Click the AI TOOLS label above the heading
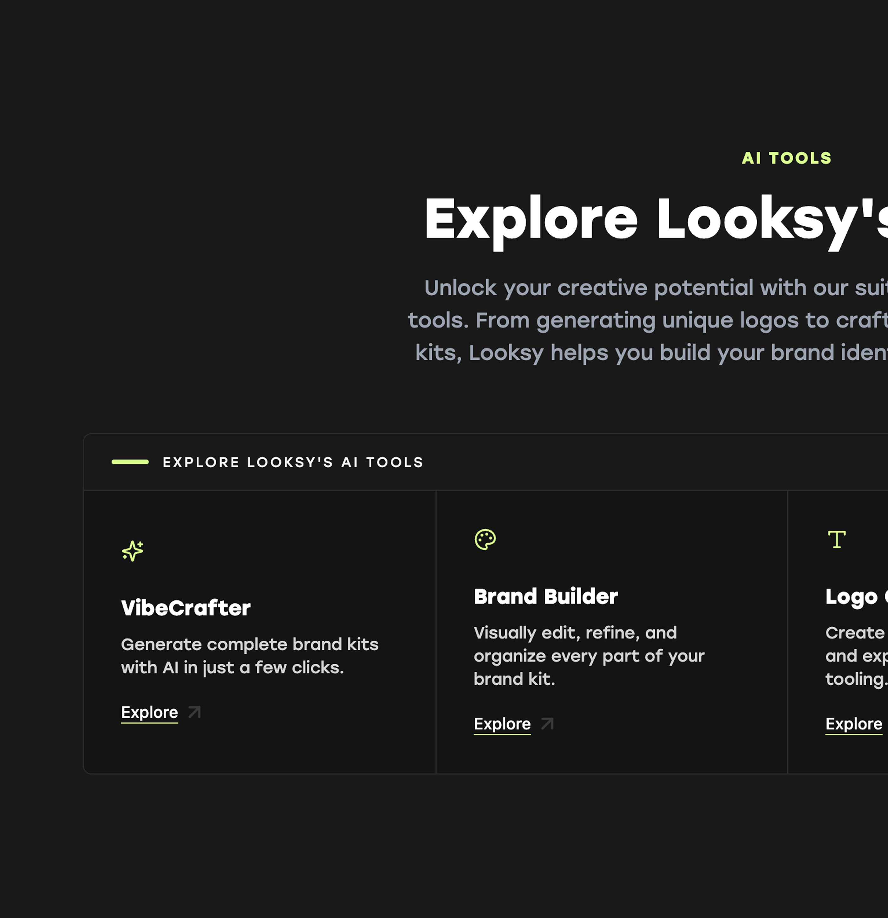Image resolution: width=888 pixels, height=918 pixels. coord(786,158)
